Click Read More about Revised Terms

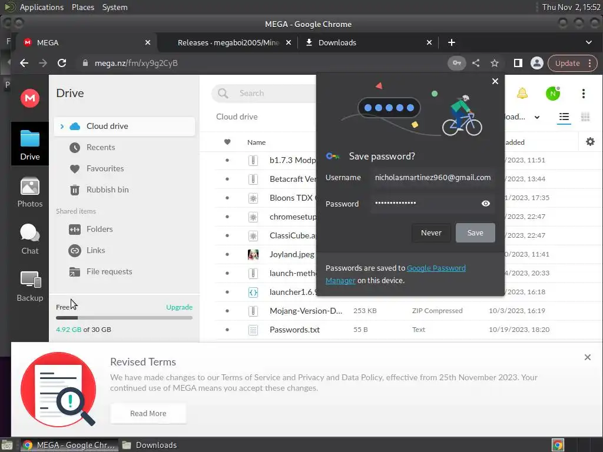pyautogui.click(x=148, y=414)
